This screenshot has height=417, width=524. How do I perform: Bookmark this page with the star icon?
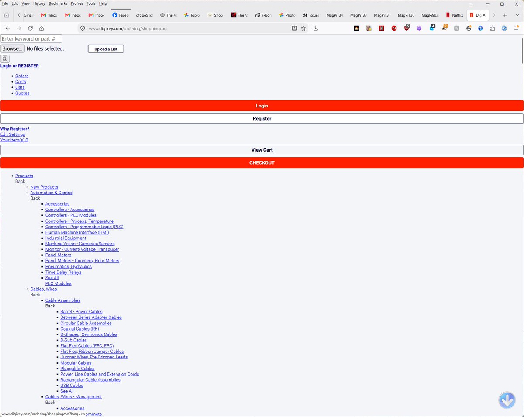click(303, 28)
